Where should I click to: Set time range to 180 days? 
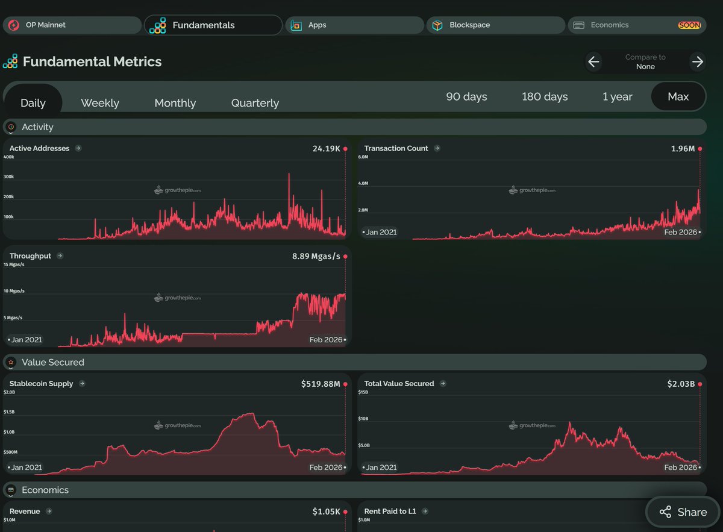point(545,96)
